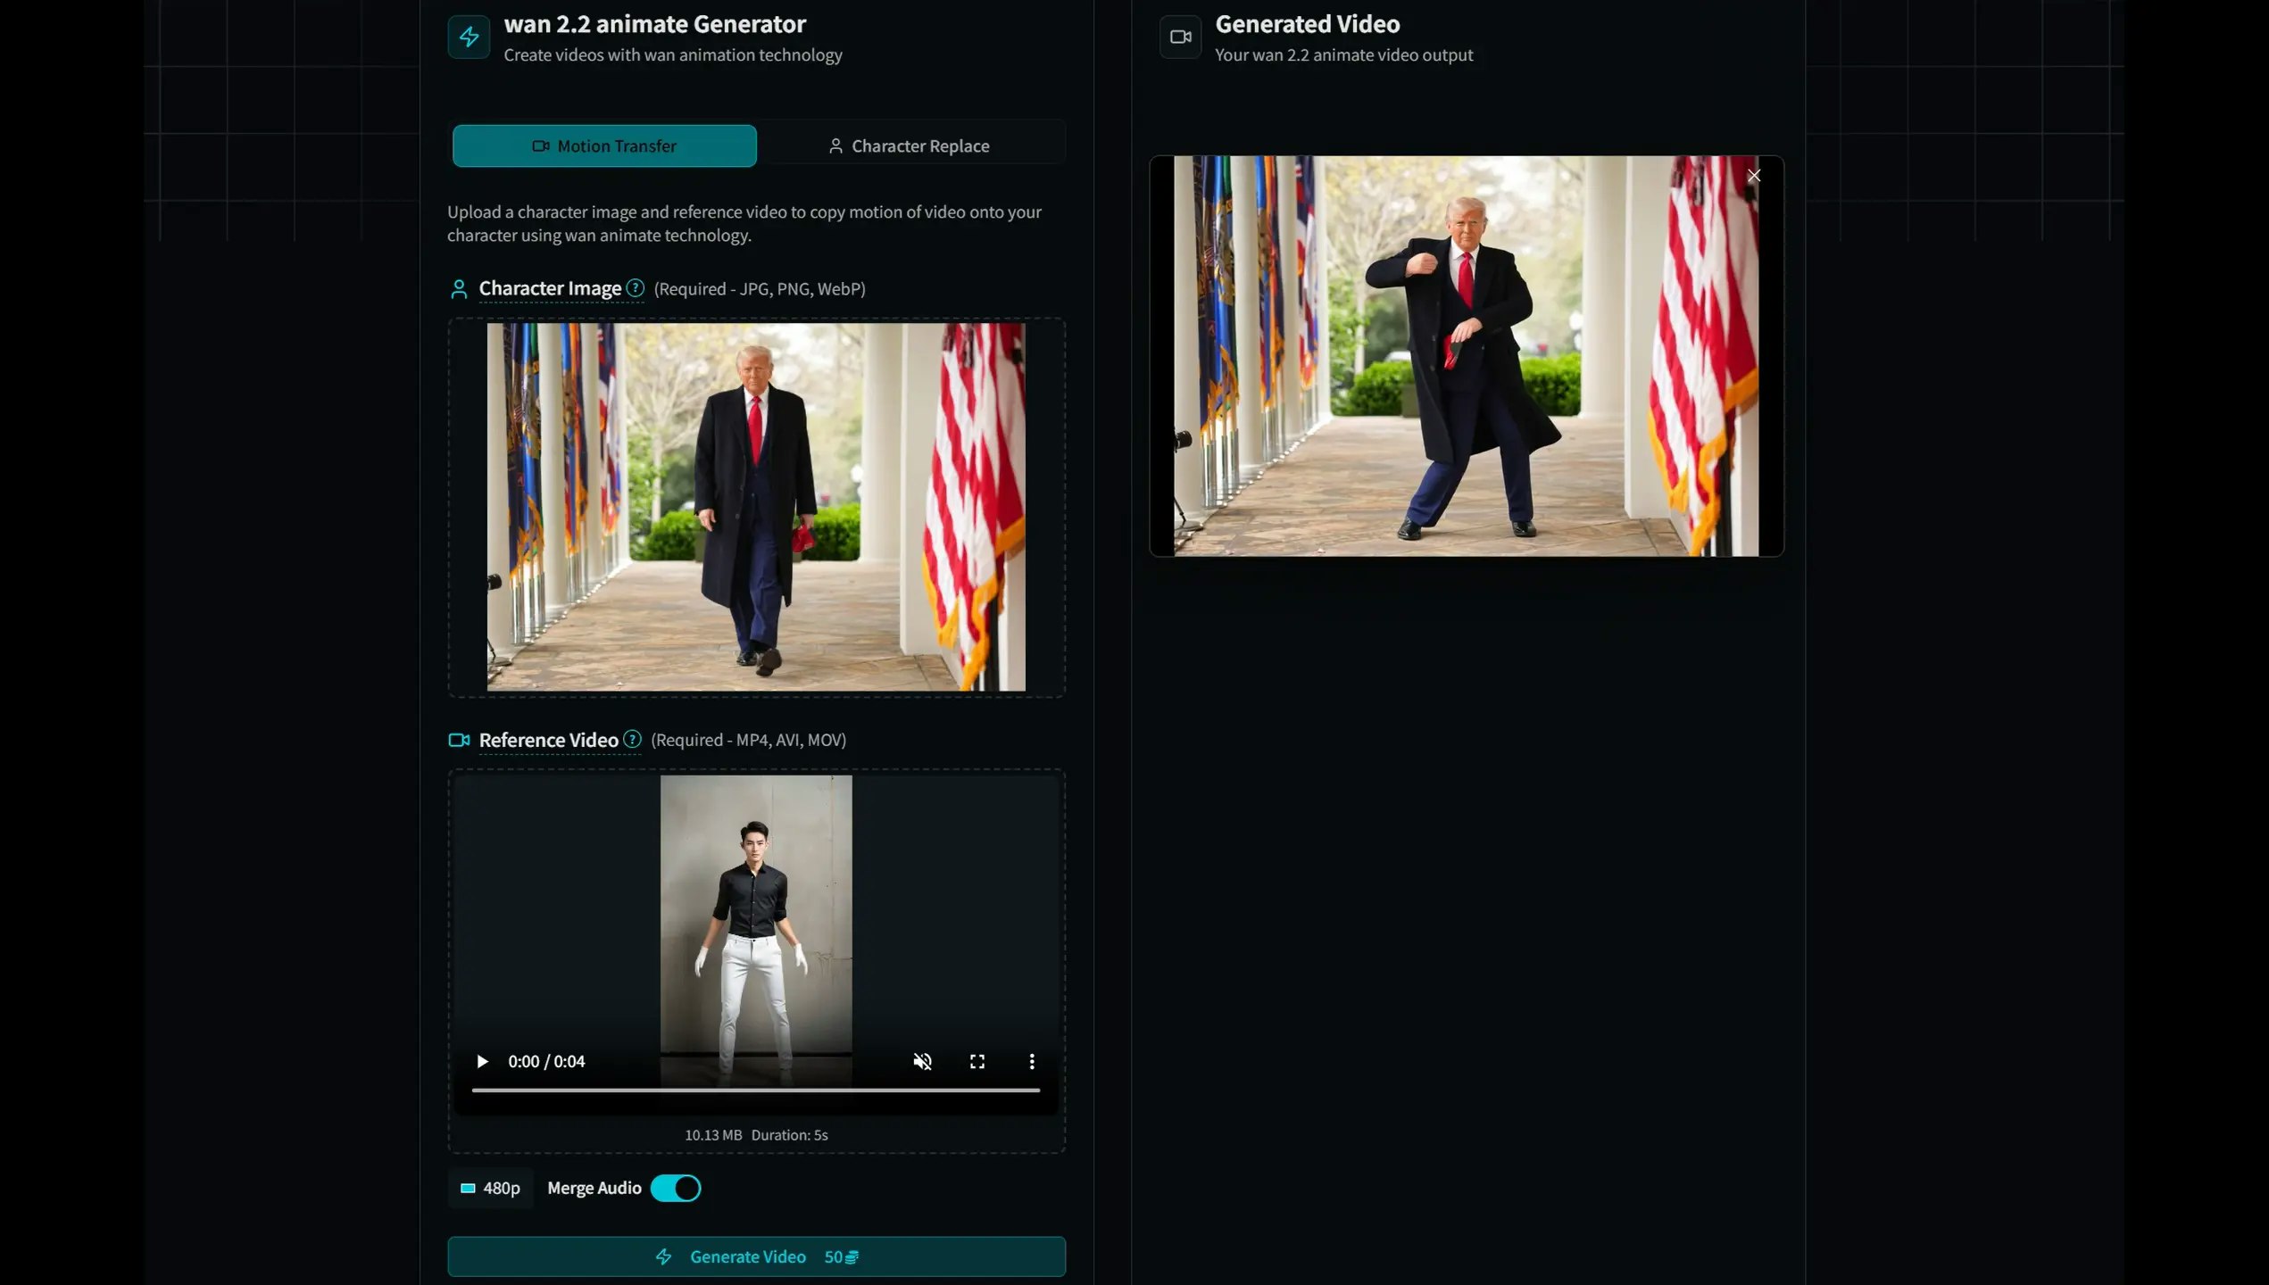This screenshot has height=1285, width=2269.
Task: Click the reference video progress bar
Action: [755, 1090]
